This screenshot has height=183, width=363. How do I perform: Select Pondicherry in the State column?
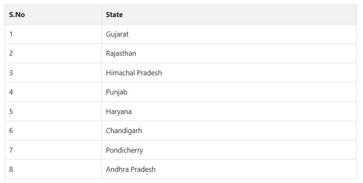[x=124, y=151]
